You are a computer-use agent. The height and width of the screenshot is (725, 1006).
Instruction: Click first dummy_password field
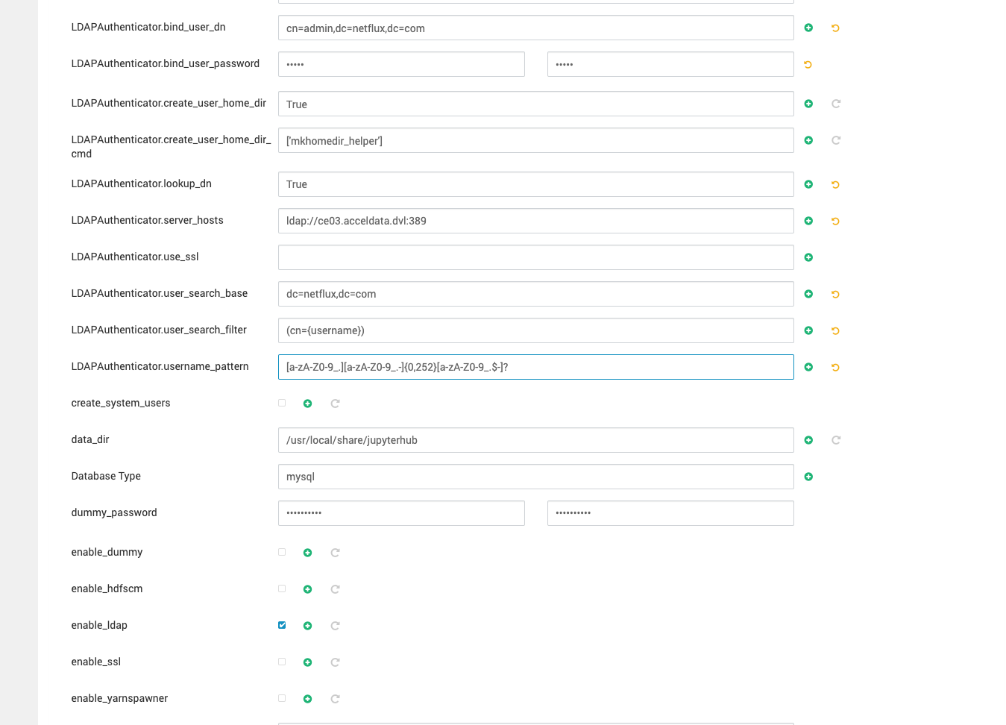tap(401, 513)
